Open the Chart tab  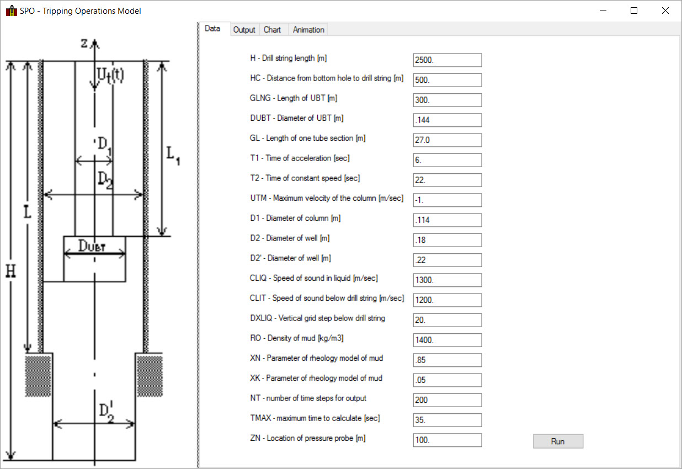click(x=272, y=30)
